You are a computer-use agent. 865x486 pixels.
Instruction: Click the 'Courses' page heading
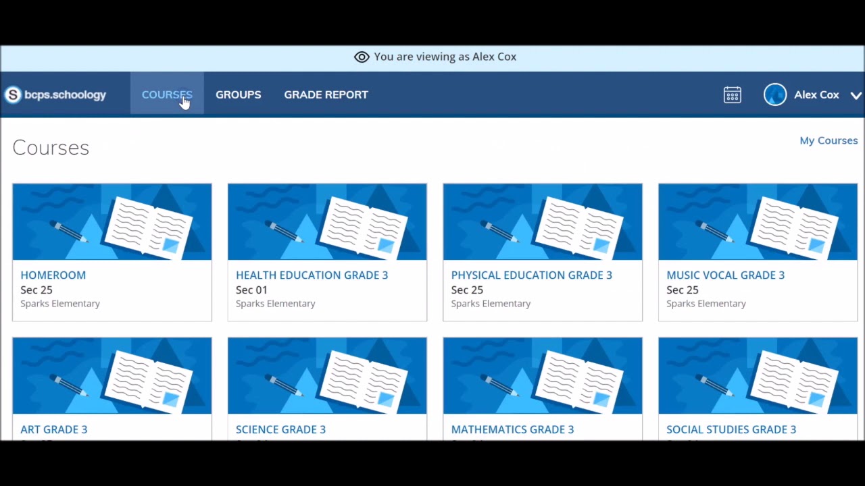[x=51, y=148]
